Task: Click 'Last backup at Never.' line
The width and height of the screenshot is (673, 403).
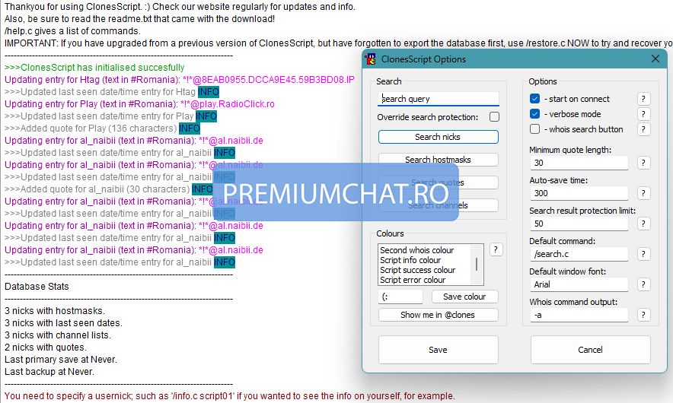Action: click(49, 372)
